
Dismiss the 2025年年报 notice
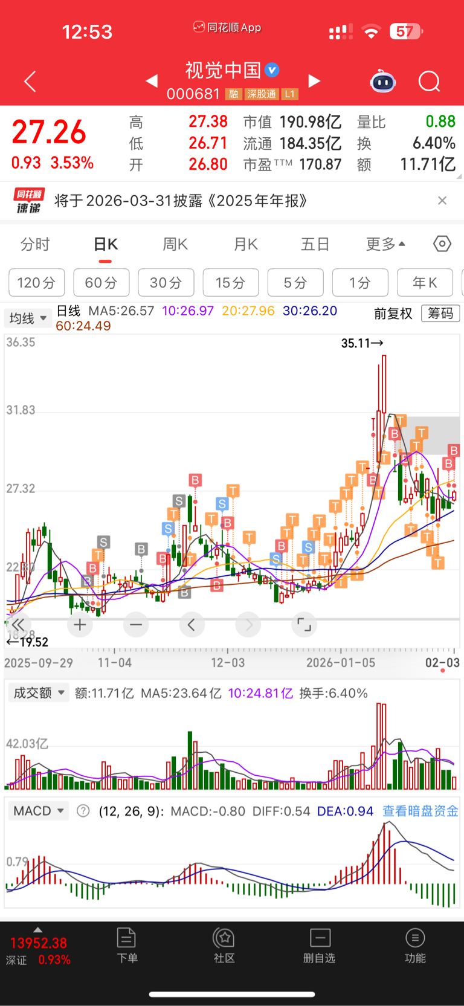point(442,201)
